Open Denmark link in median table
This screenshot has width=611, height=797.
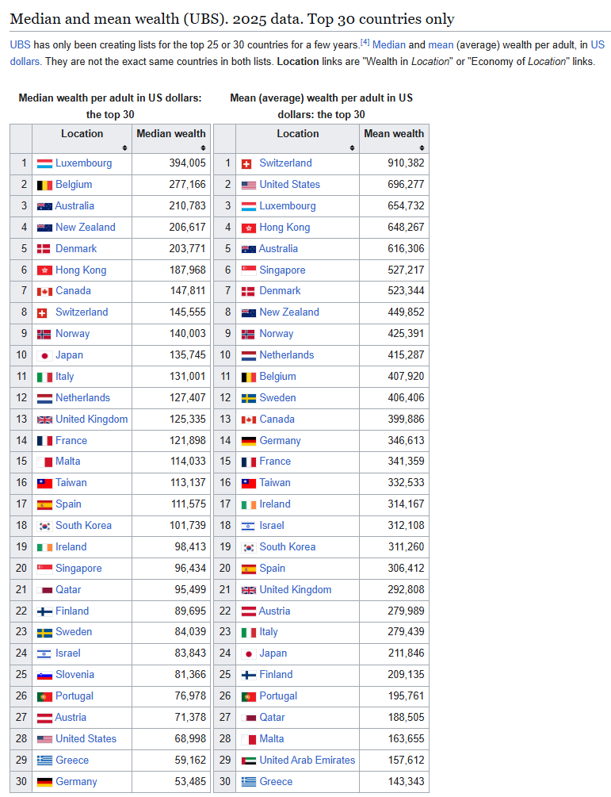coord(76,248)
